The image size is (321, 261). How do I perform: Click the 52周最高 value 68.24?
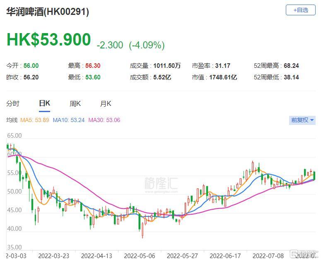(x=291, y=66)
